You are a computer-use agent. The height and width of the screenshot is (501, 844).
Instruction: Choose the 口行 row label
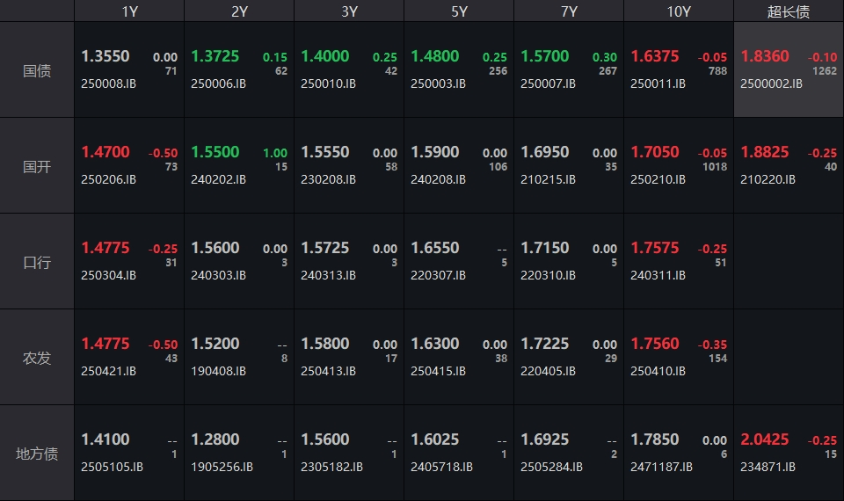[x=37, y=262]
